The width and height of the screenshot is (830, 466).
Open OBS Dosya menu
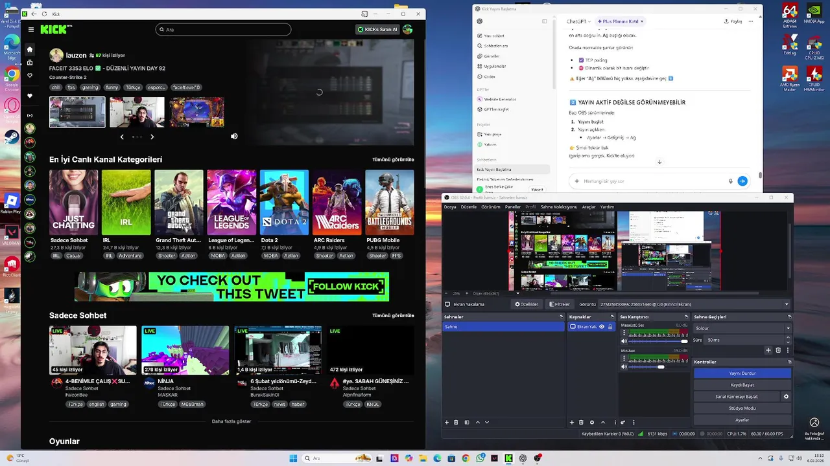pyautogui.click(x=450, y=207)
